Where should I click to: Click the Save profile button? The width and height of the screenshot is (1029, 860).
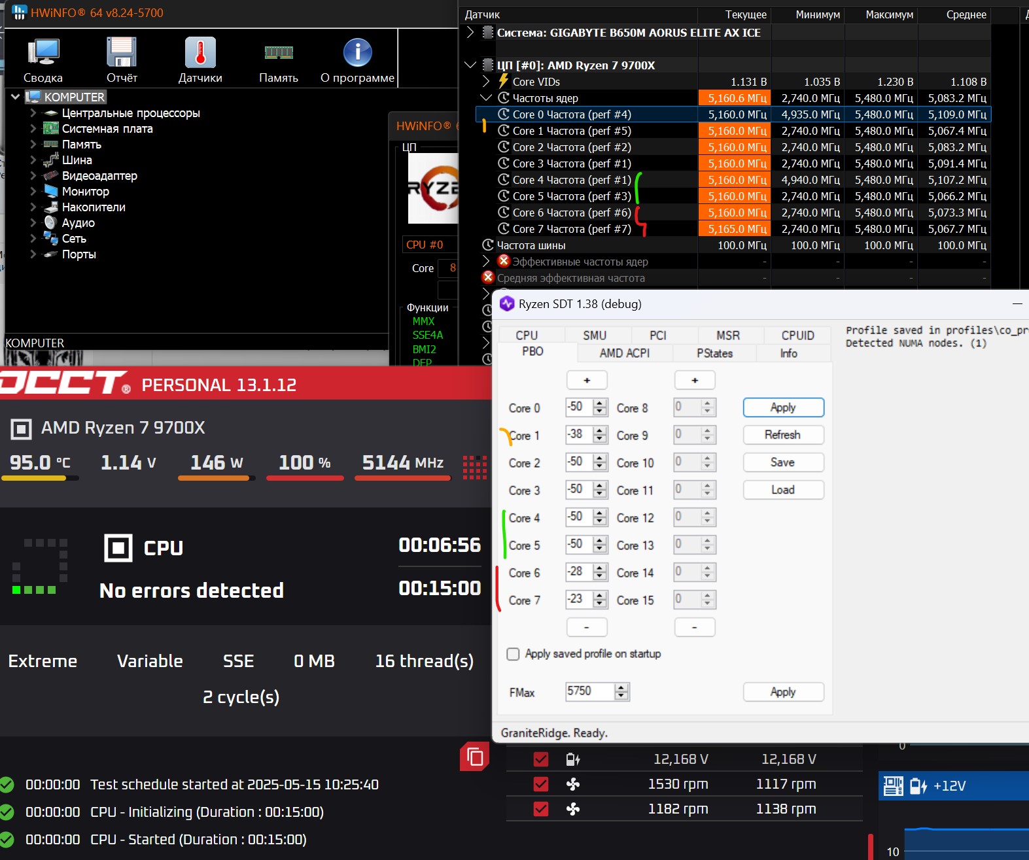[x=783, y=462]
